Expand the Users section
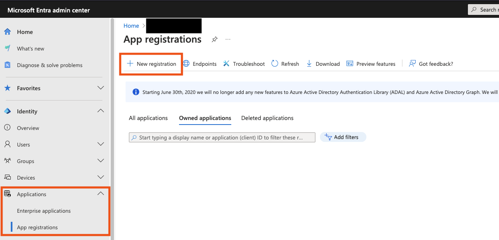This screenshot has width=499, height=240. 100,144
